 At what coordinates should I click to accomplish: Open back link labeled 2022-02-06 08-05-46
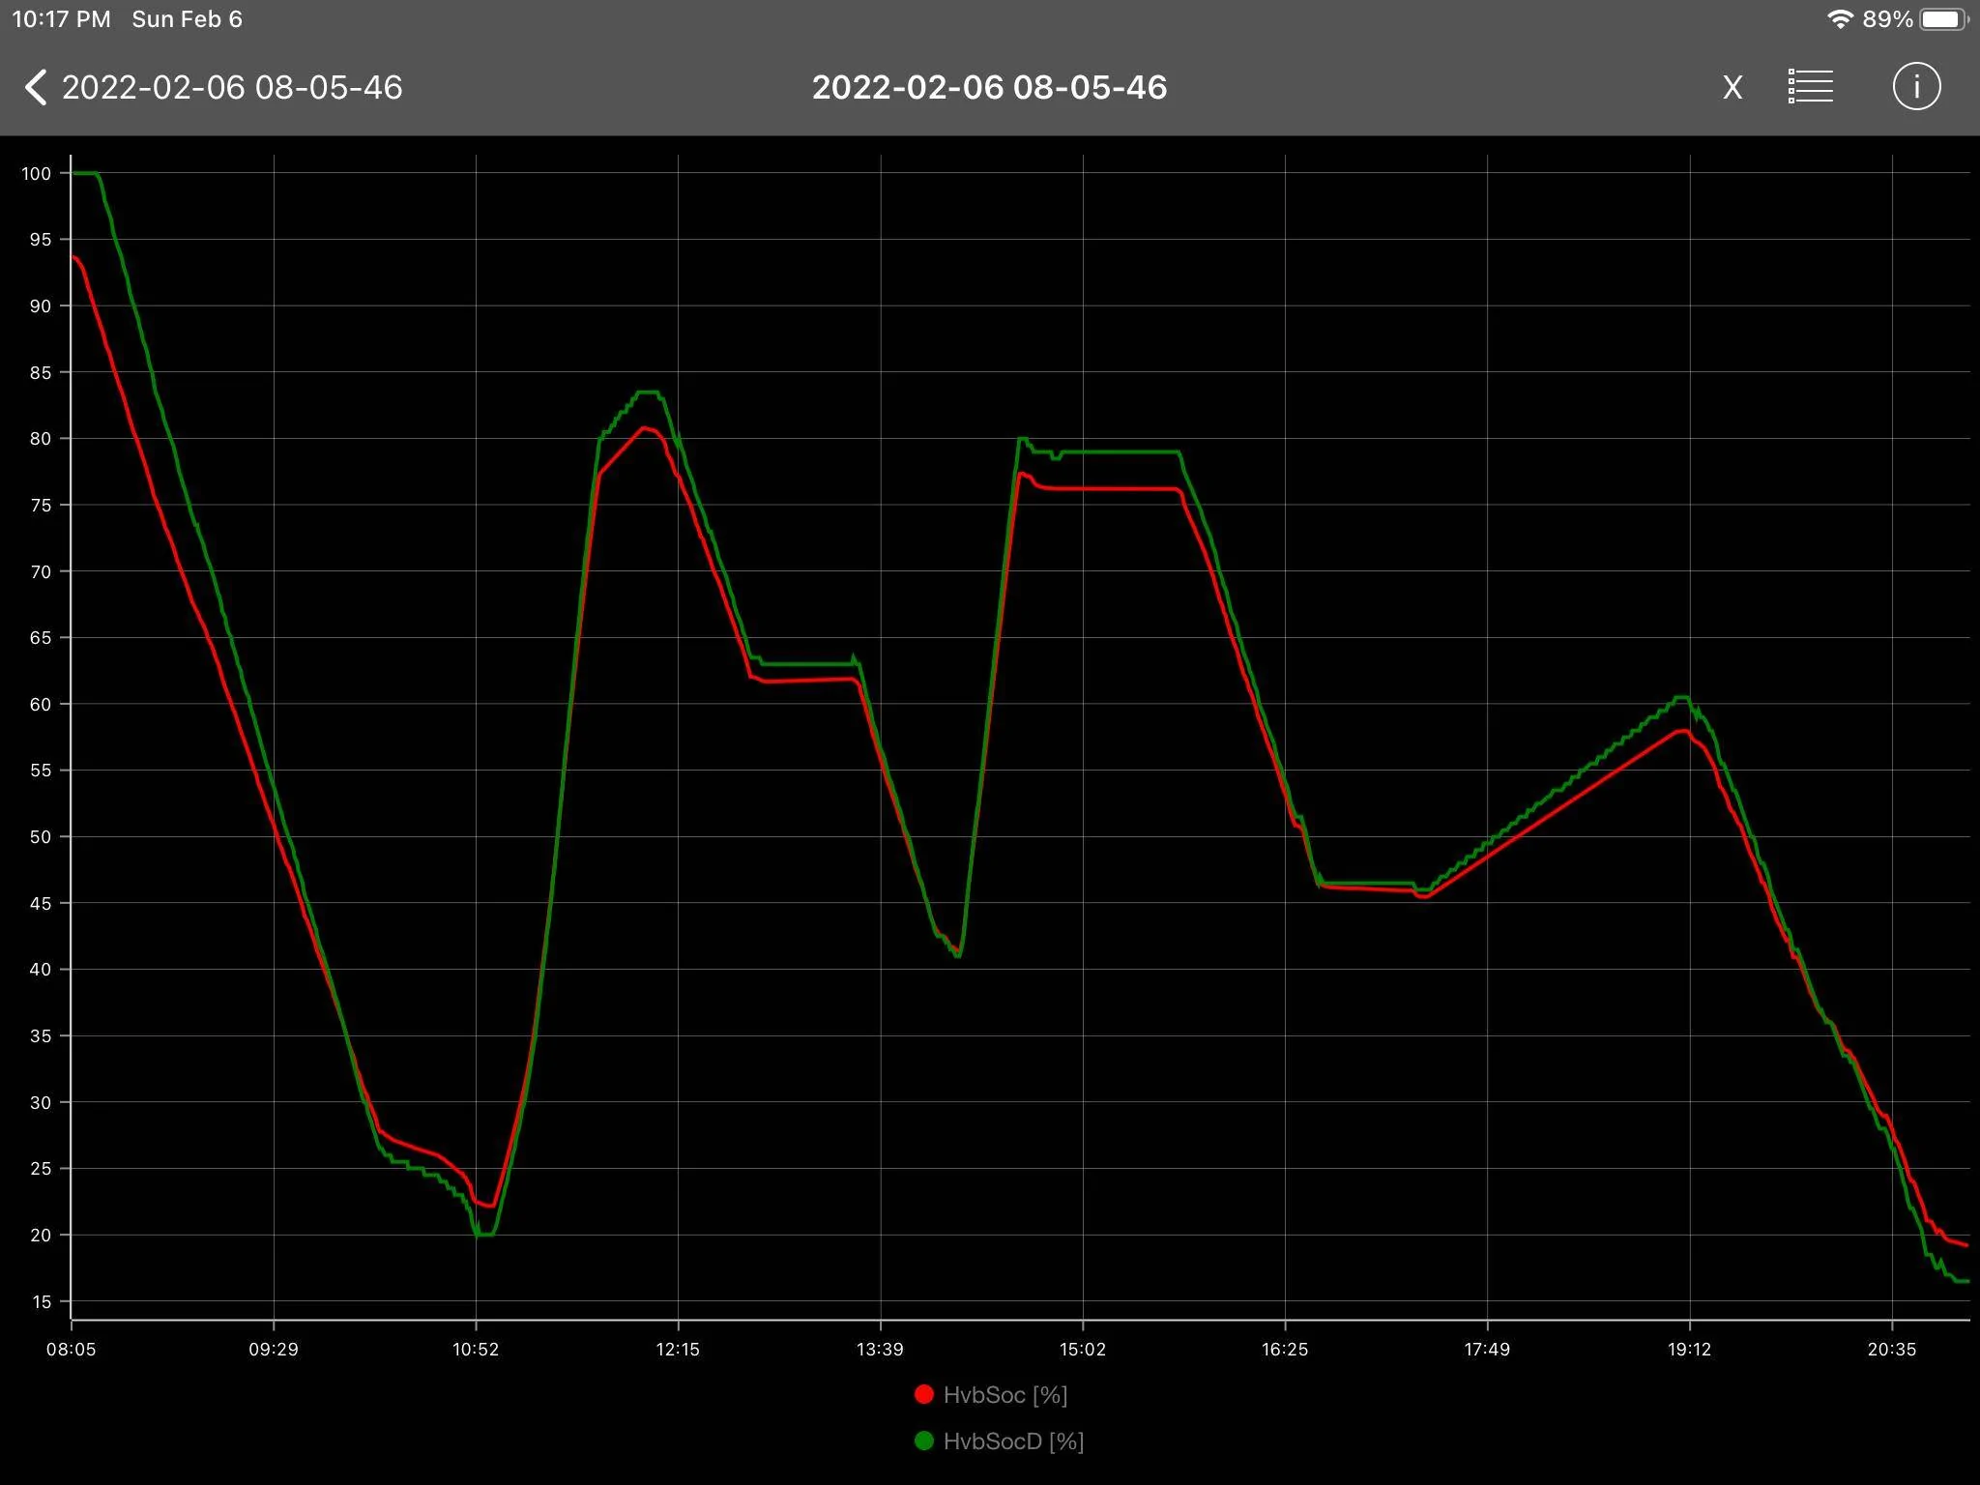[x=232, y=87]
